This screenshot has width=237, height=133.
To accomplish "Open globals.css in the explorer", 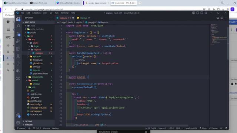I will (38, 63).
